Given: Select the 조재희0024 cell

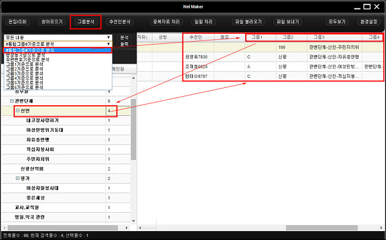Looking at the screenshot, I should point(198,67).
